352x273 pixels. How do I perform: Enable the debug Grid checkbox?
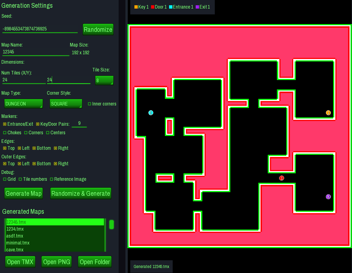tap(5, 179)
